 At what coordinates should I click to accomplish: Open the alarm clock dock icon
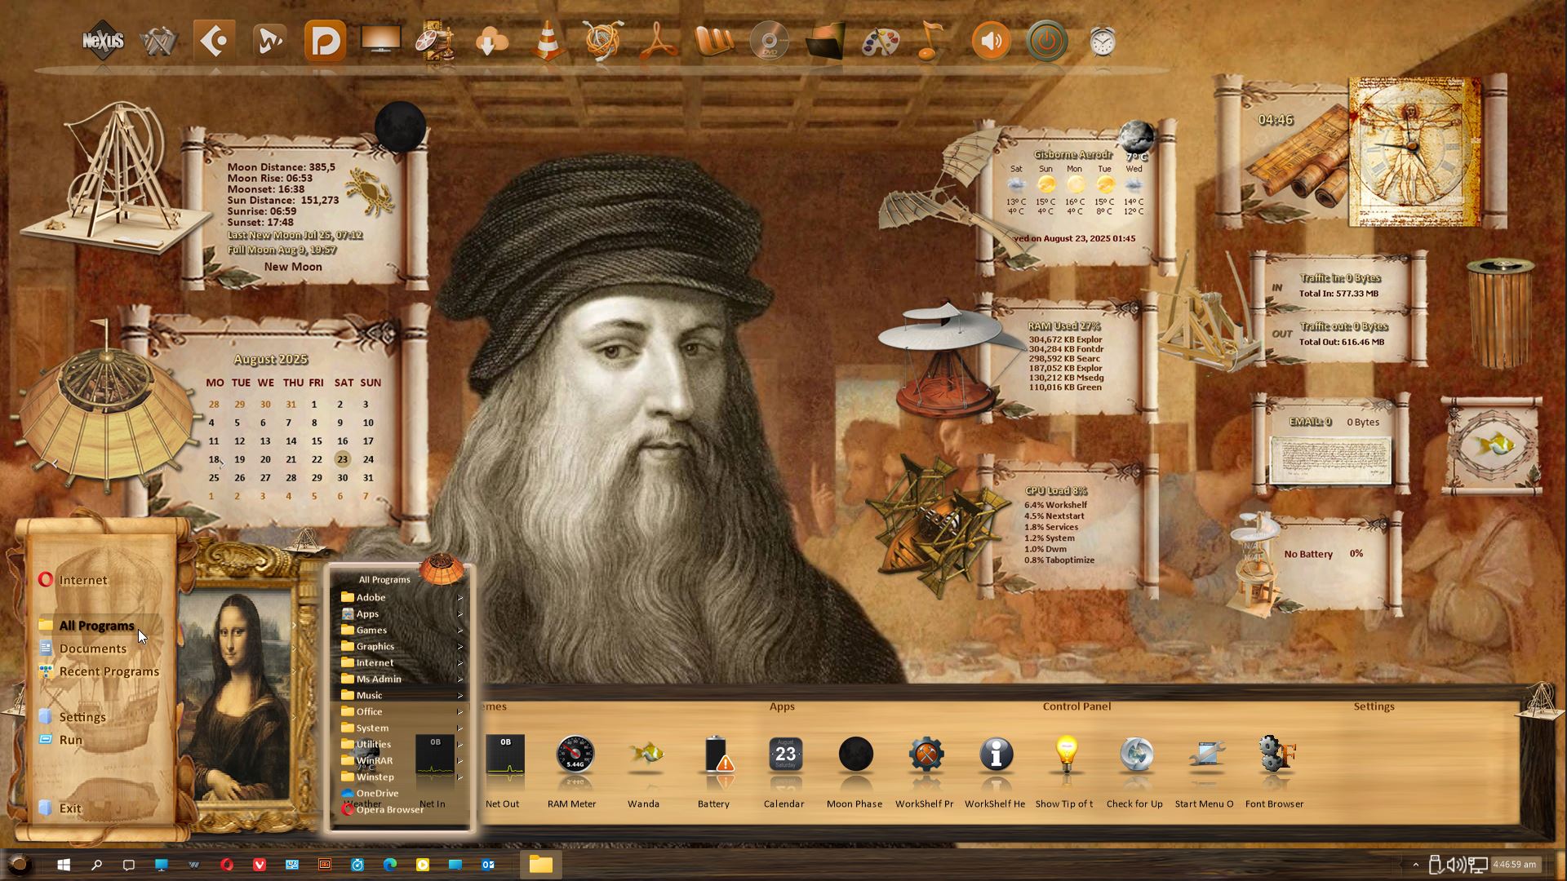(x=1102, y=41)
